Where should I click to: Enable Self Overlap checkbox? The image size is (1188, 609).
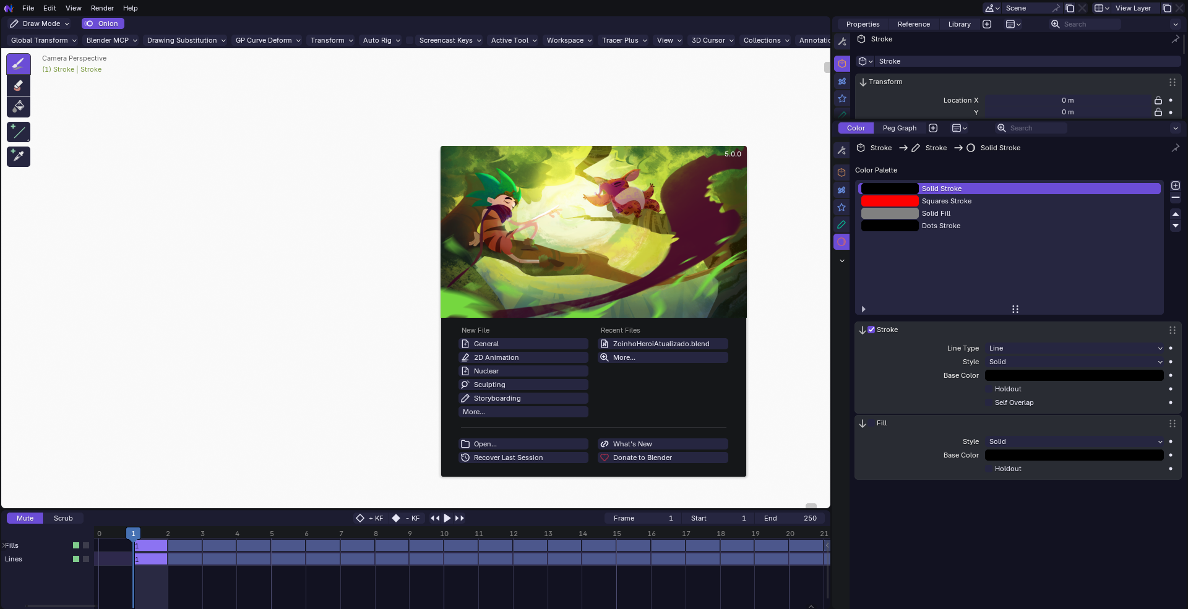(989, 402)
